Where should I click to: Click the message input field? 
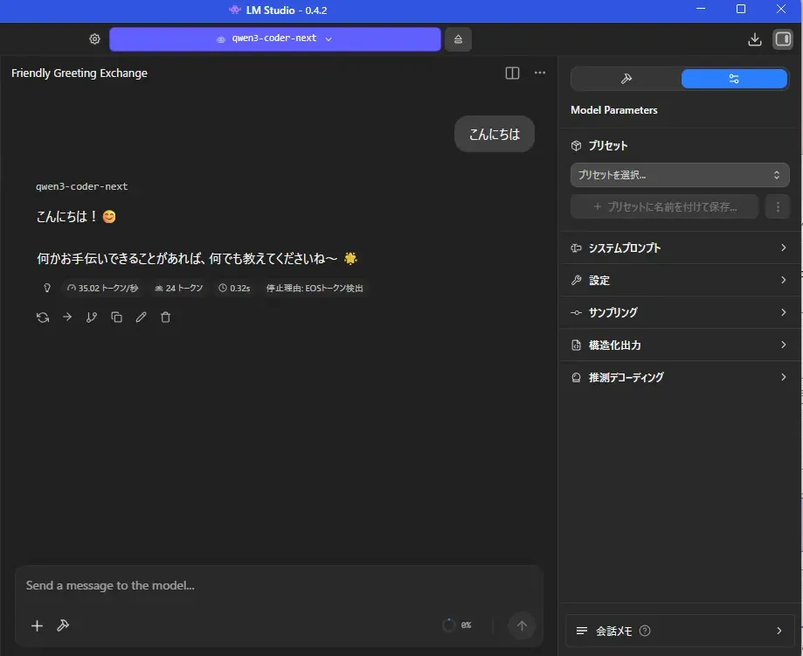[262, 585]
